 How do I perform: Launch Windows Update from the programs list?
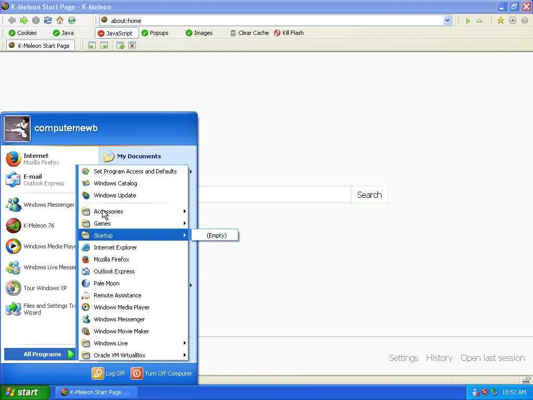click(133, 195)
